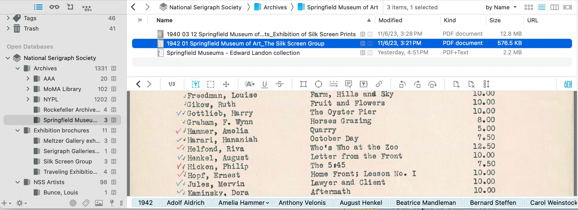This screenshot has height=210, width=578.
Task: Expand the NYPL group in sidebar
Action: [x=28, y=99]
